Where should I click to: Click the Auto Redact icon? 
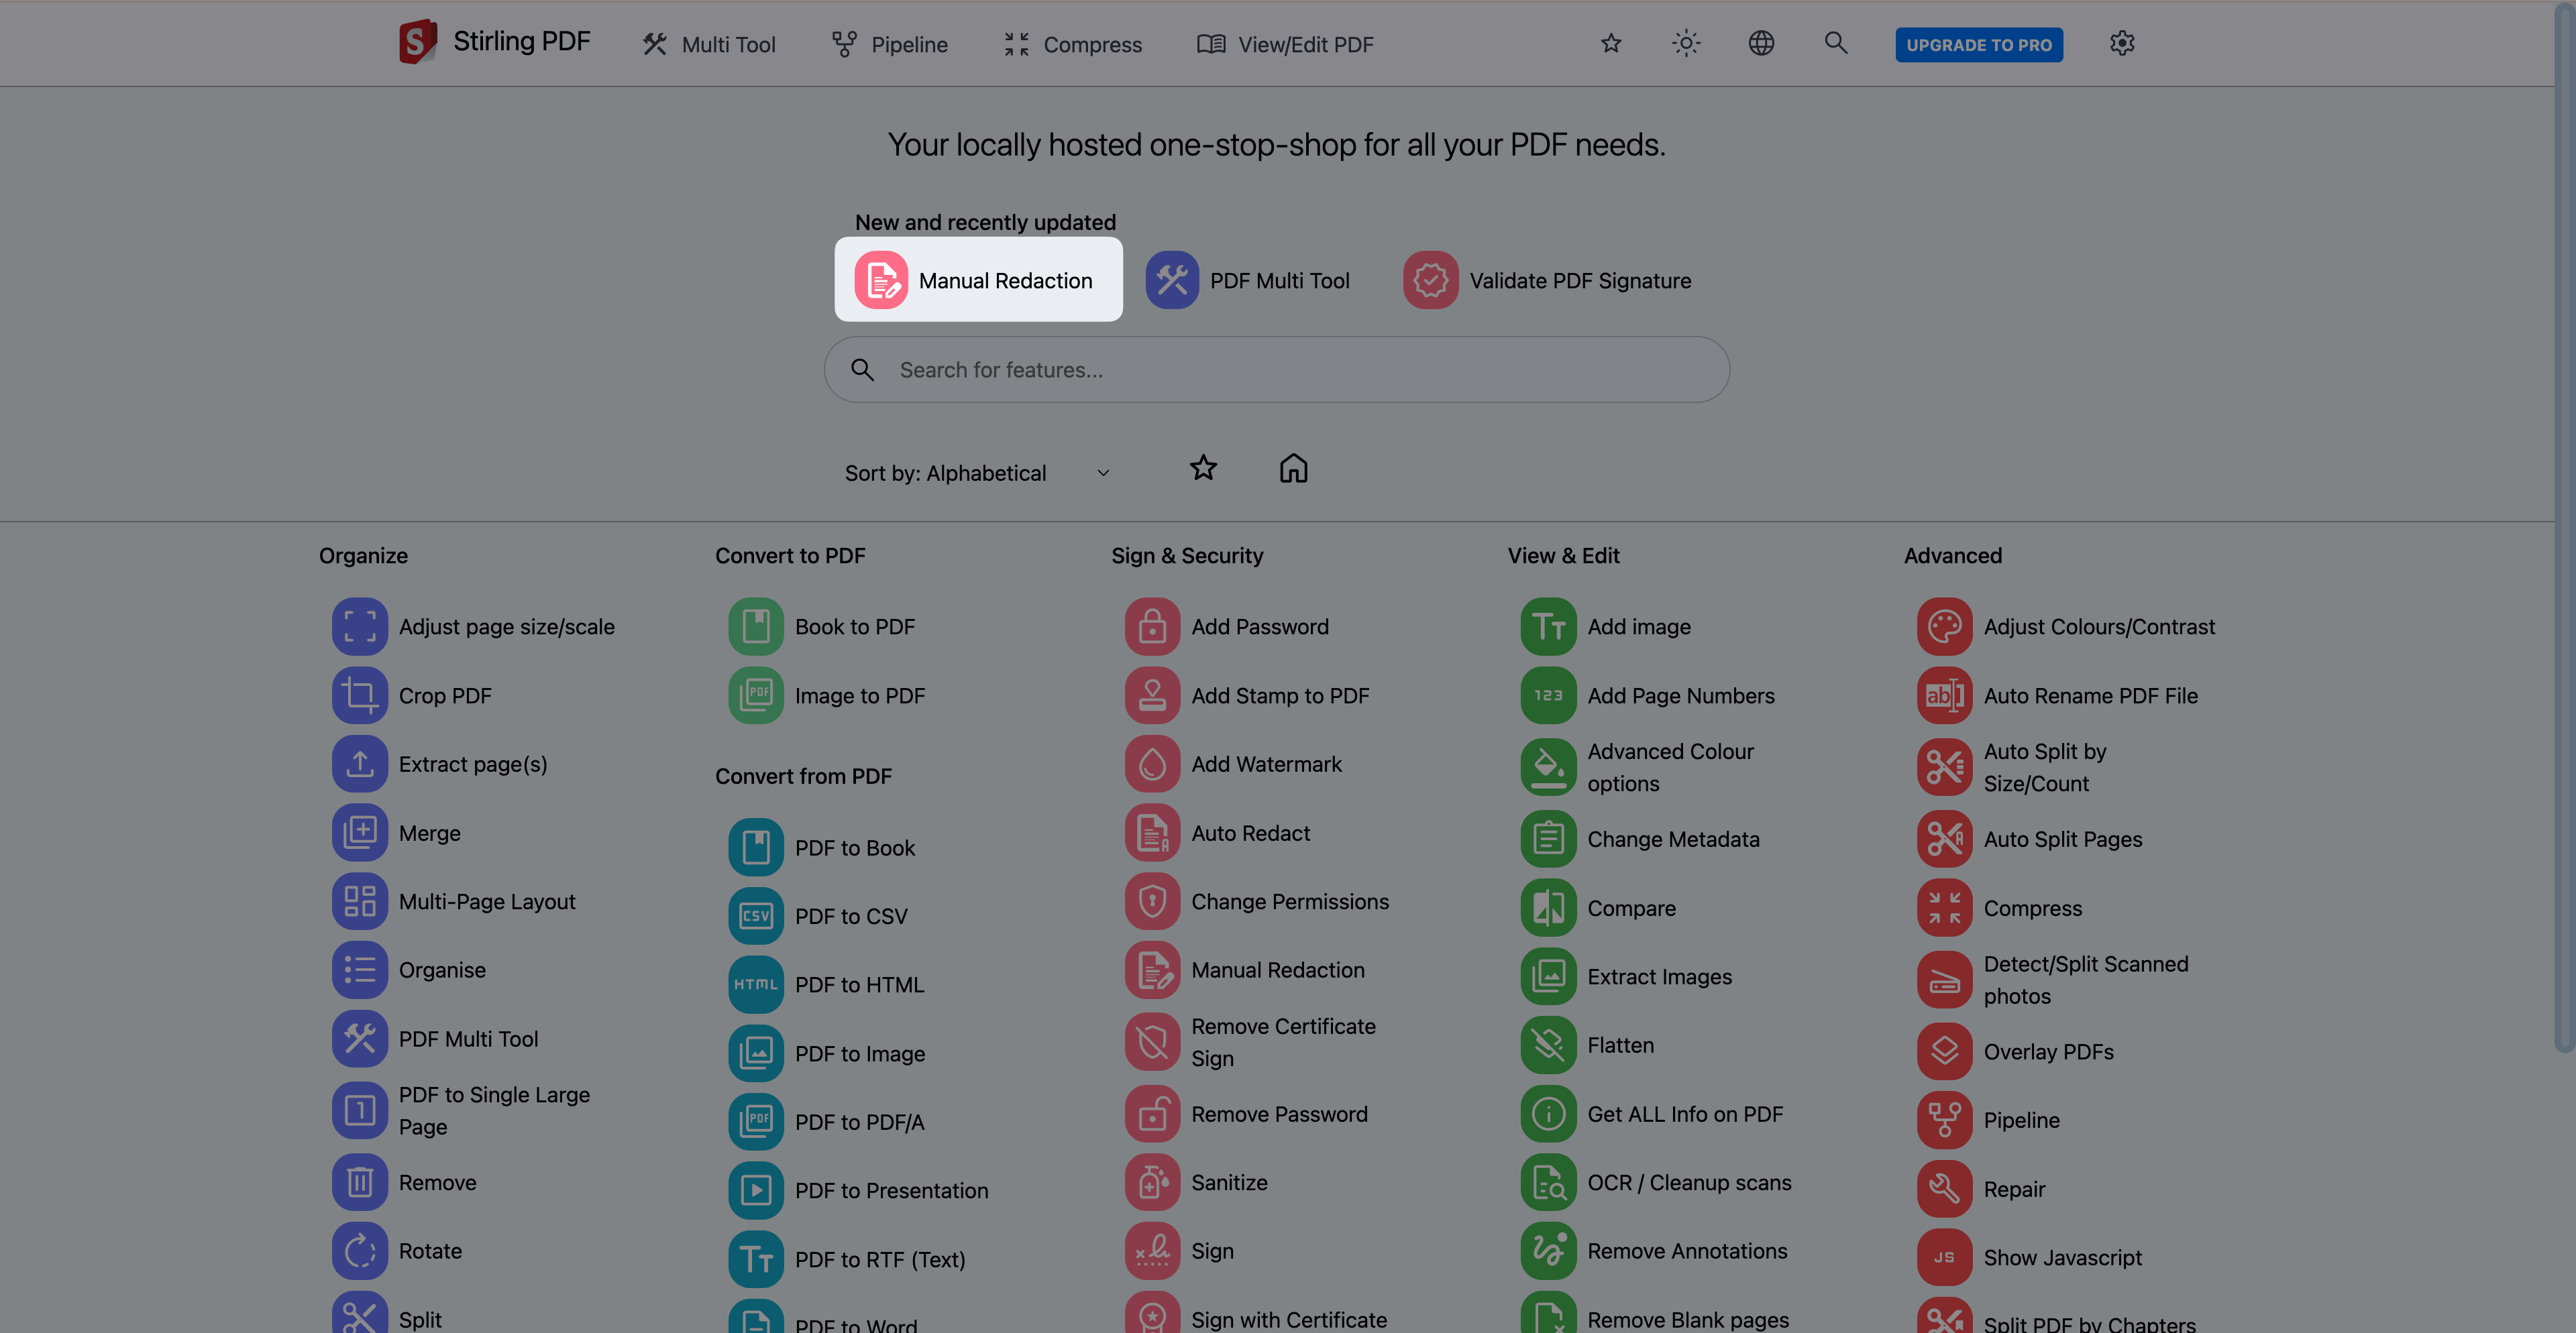1152,833
